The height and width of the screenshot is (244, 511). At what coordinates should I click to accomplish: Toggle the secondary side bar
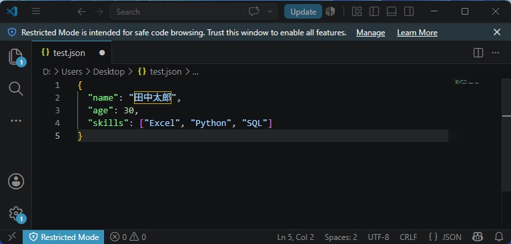[409, 12]
